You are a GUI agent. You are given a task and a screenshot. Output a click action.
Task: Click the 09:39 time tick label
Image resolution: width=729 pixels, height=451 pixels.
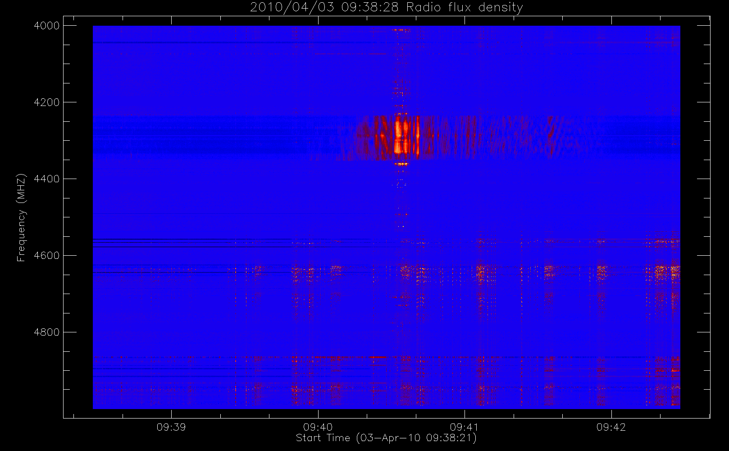tap(171, 427)
